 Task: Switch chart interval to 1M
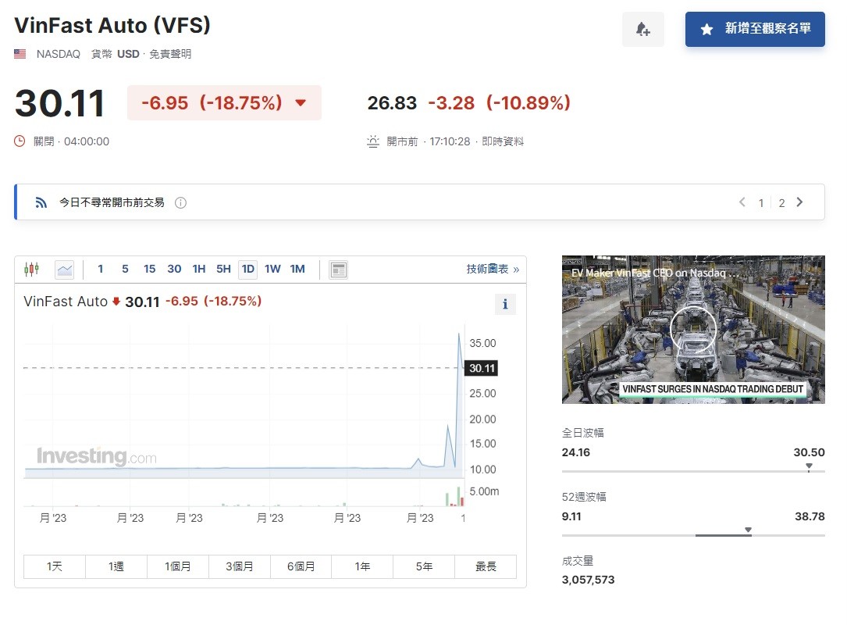click(x=297, y=270)
